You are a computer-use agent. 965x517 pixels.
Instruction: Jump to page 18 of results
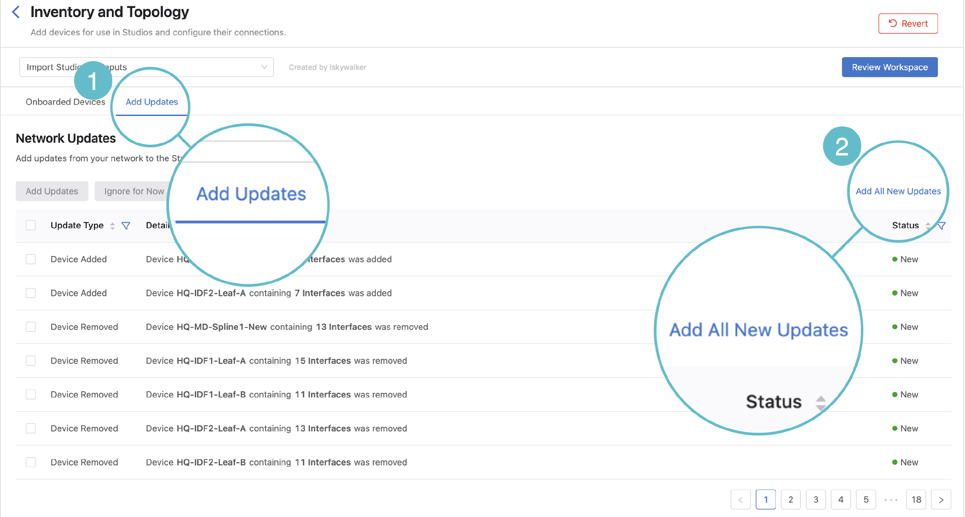(x=916, y=500)
